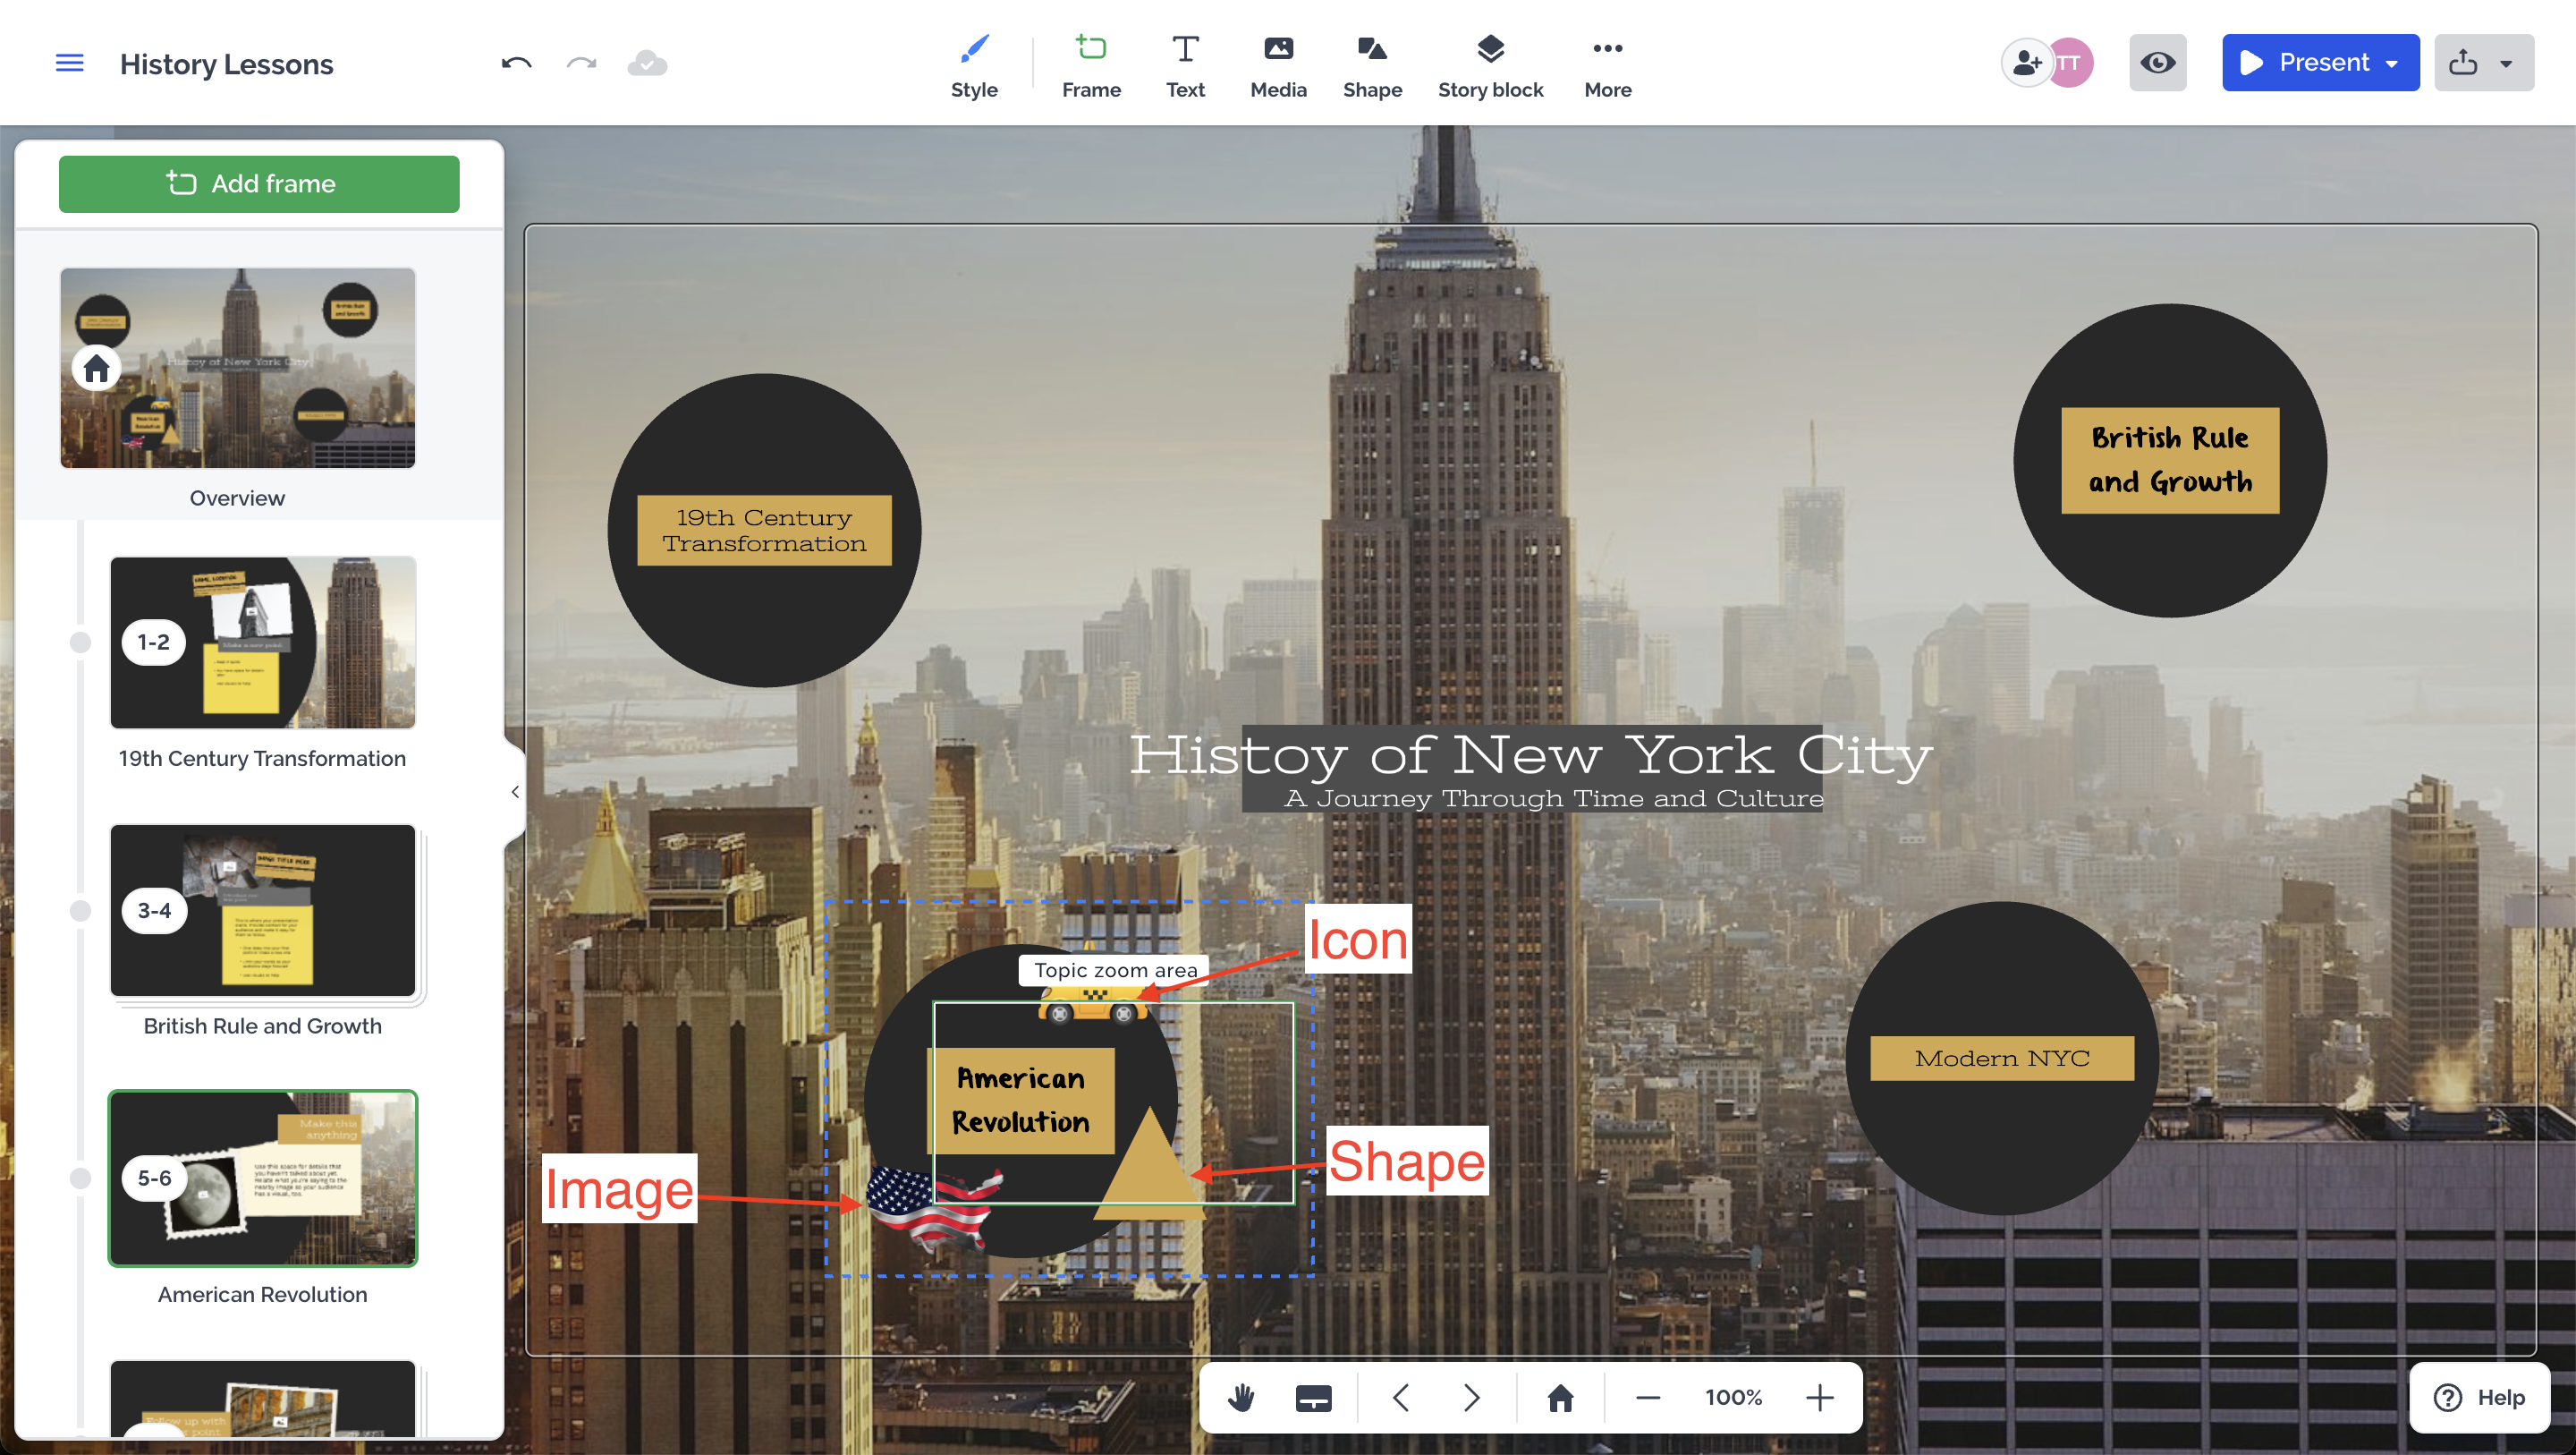The image size is (2576, 1455).
Task: Preview presentation with the eye icon
Action: tap(2157, 63)
